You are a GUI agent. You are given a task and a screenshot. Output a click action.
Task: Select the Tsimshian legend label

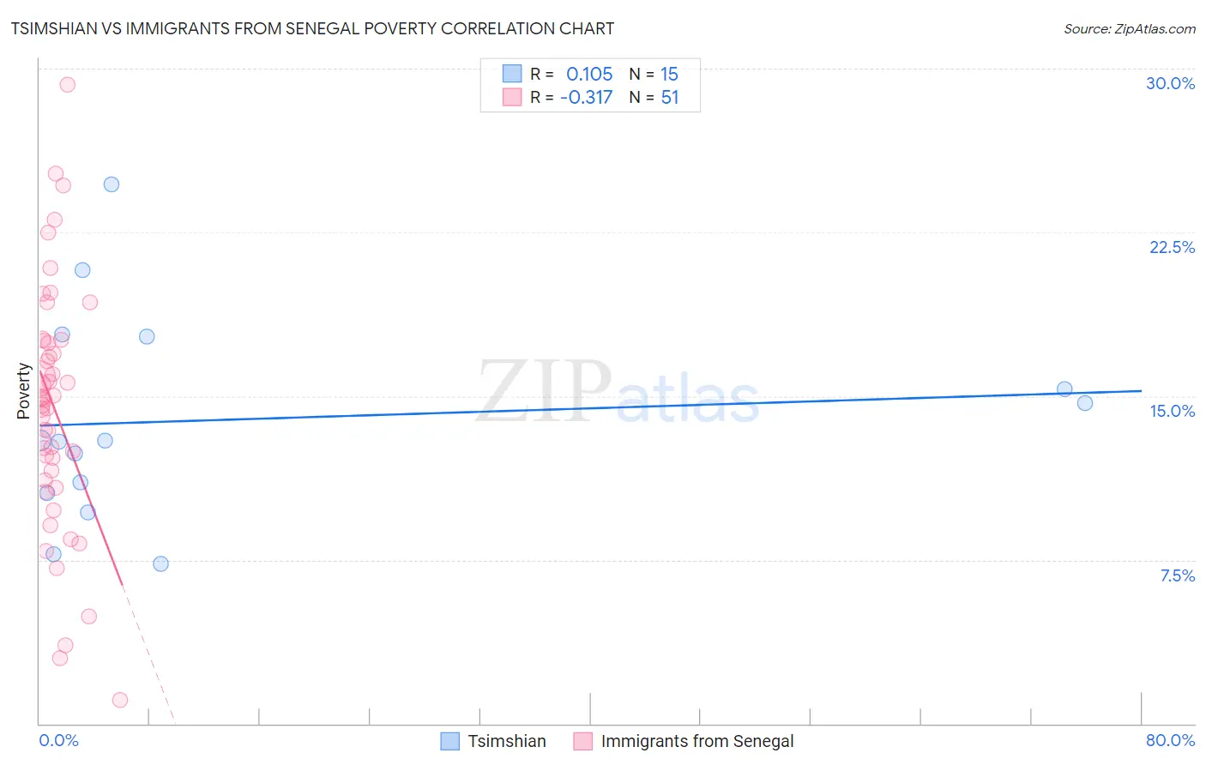(x=507, y=741)
